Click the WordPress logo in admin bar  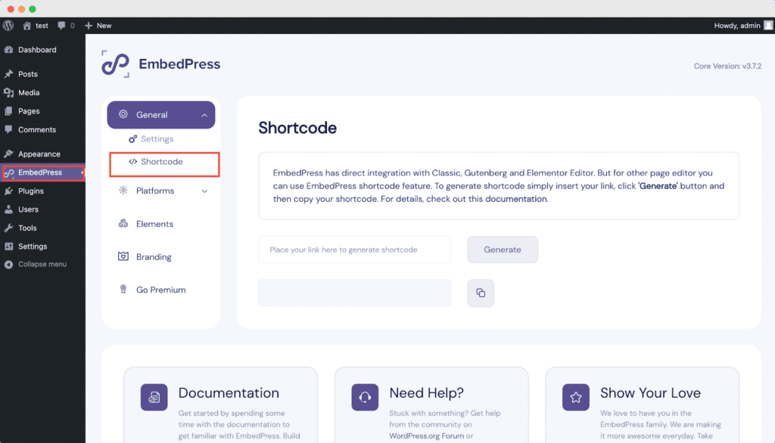(8, 25)
